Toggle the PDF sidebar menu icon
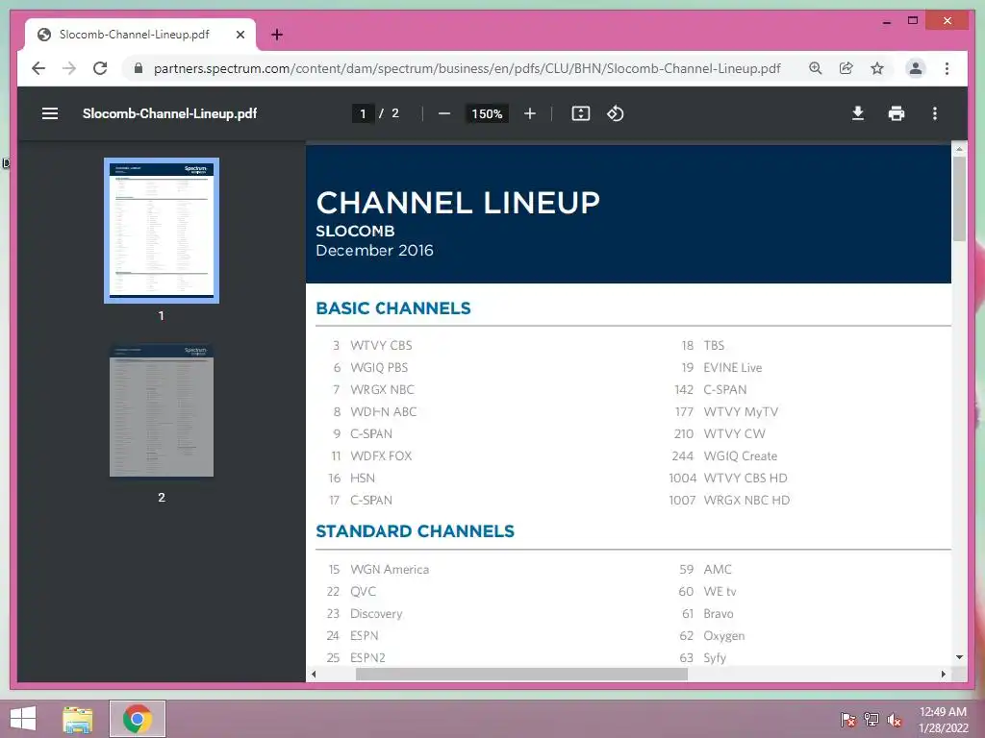The width and height of the screenshot is (985, 738). tap(50, 113)
